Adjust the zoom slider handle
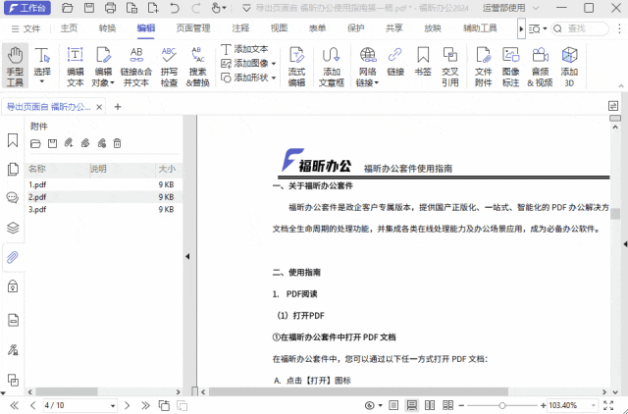This screenshot has width=628, height=414. pos(501,406)
